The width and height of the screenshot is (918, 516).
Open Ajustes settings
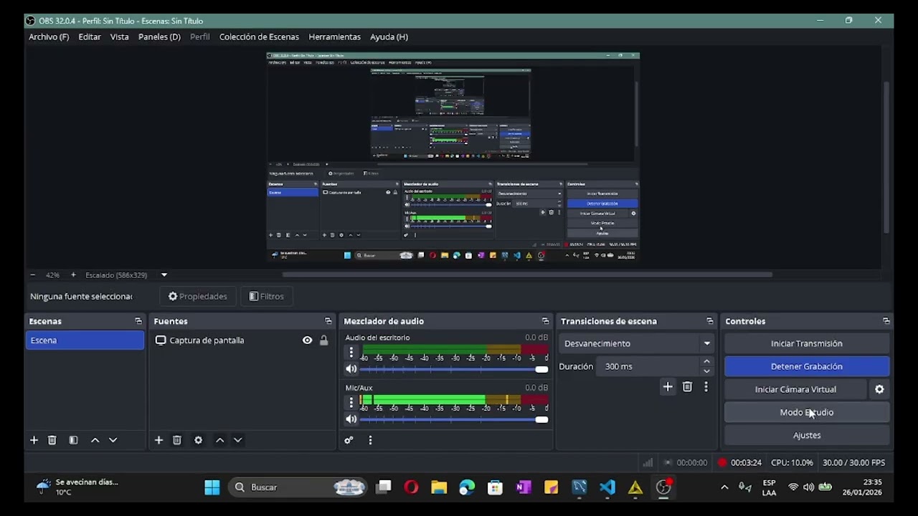click(807, 435)
